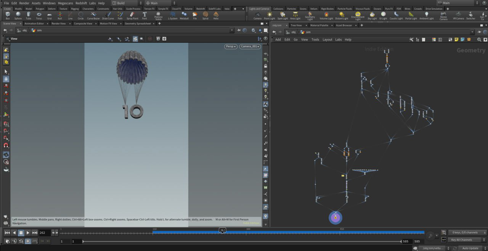Click the range slider end handle near 585
This screenshot has width=488, height=251.
coord(401,241)
